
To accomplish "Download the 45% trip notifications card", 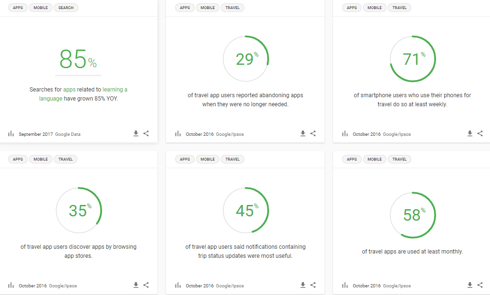I will tap(303, 285).
